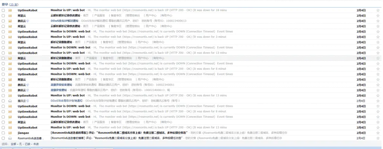Open subject DDoS攻击IP解封通知
Image resolution: width=383 pixels, height=149 pixels.
65,21
